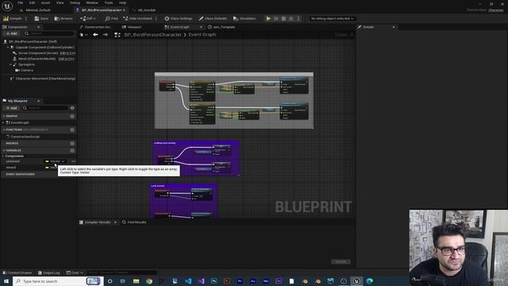Open the Debug menu
Image resolution: width=508 pixels, height=286 pixels.
[75, 2]
